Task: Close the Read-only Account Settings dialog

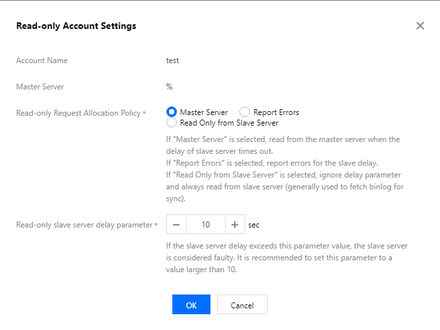Action: pyautogui.click(x=420, y=26)
